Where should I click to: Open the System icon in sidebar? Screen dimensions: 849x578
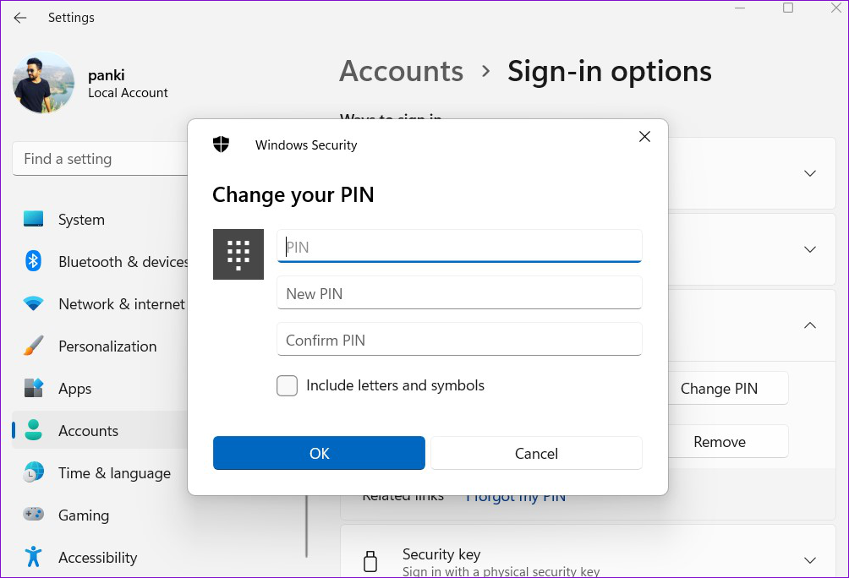point(34,219)
